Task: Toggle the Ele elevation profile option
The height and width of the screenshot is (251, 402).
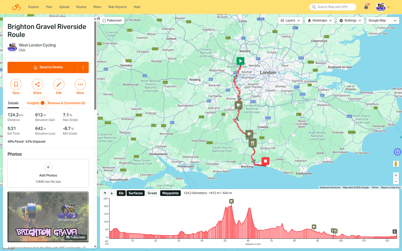Action: point(121,193)
